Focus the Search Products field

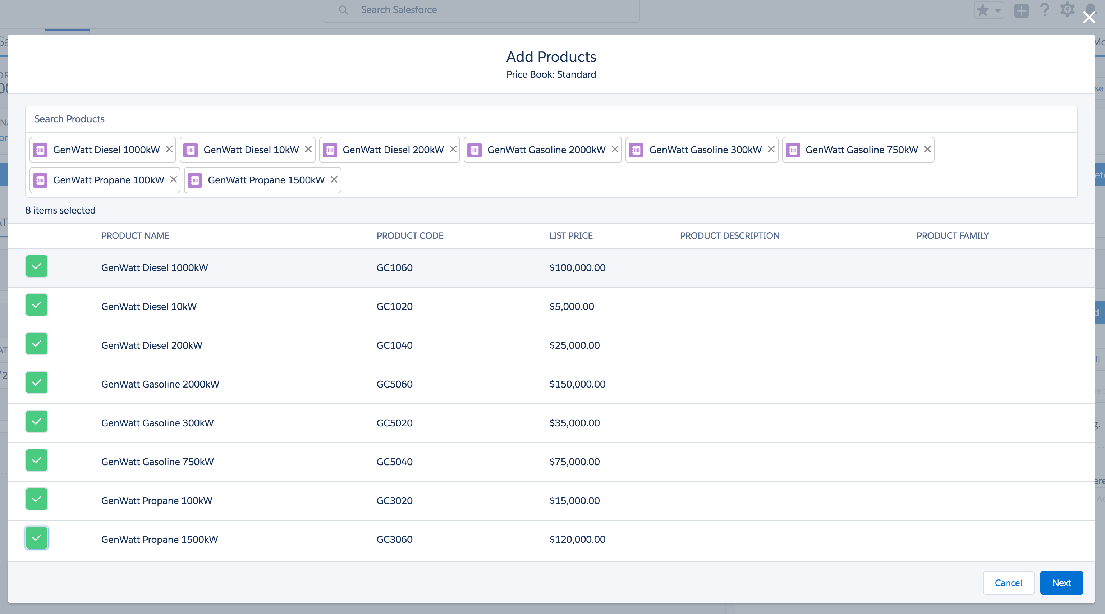coord(551,119)
